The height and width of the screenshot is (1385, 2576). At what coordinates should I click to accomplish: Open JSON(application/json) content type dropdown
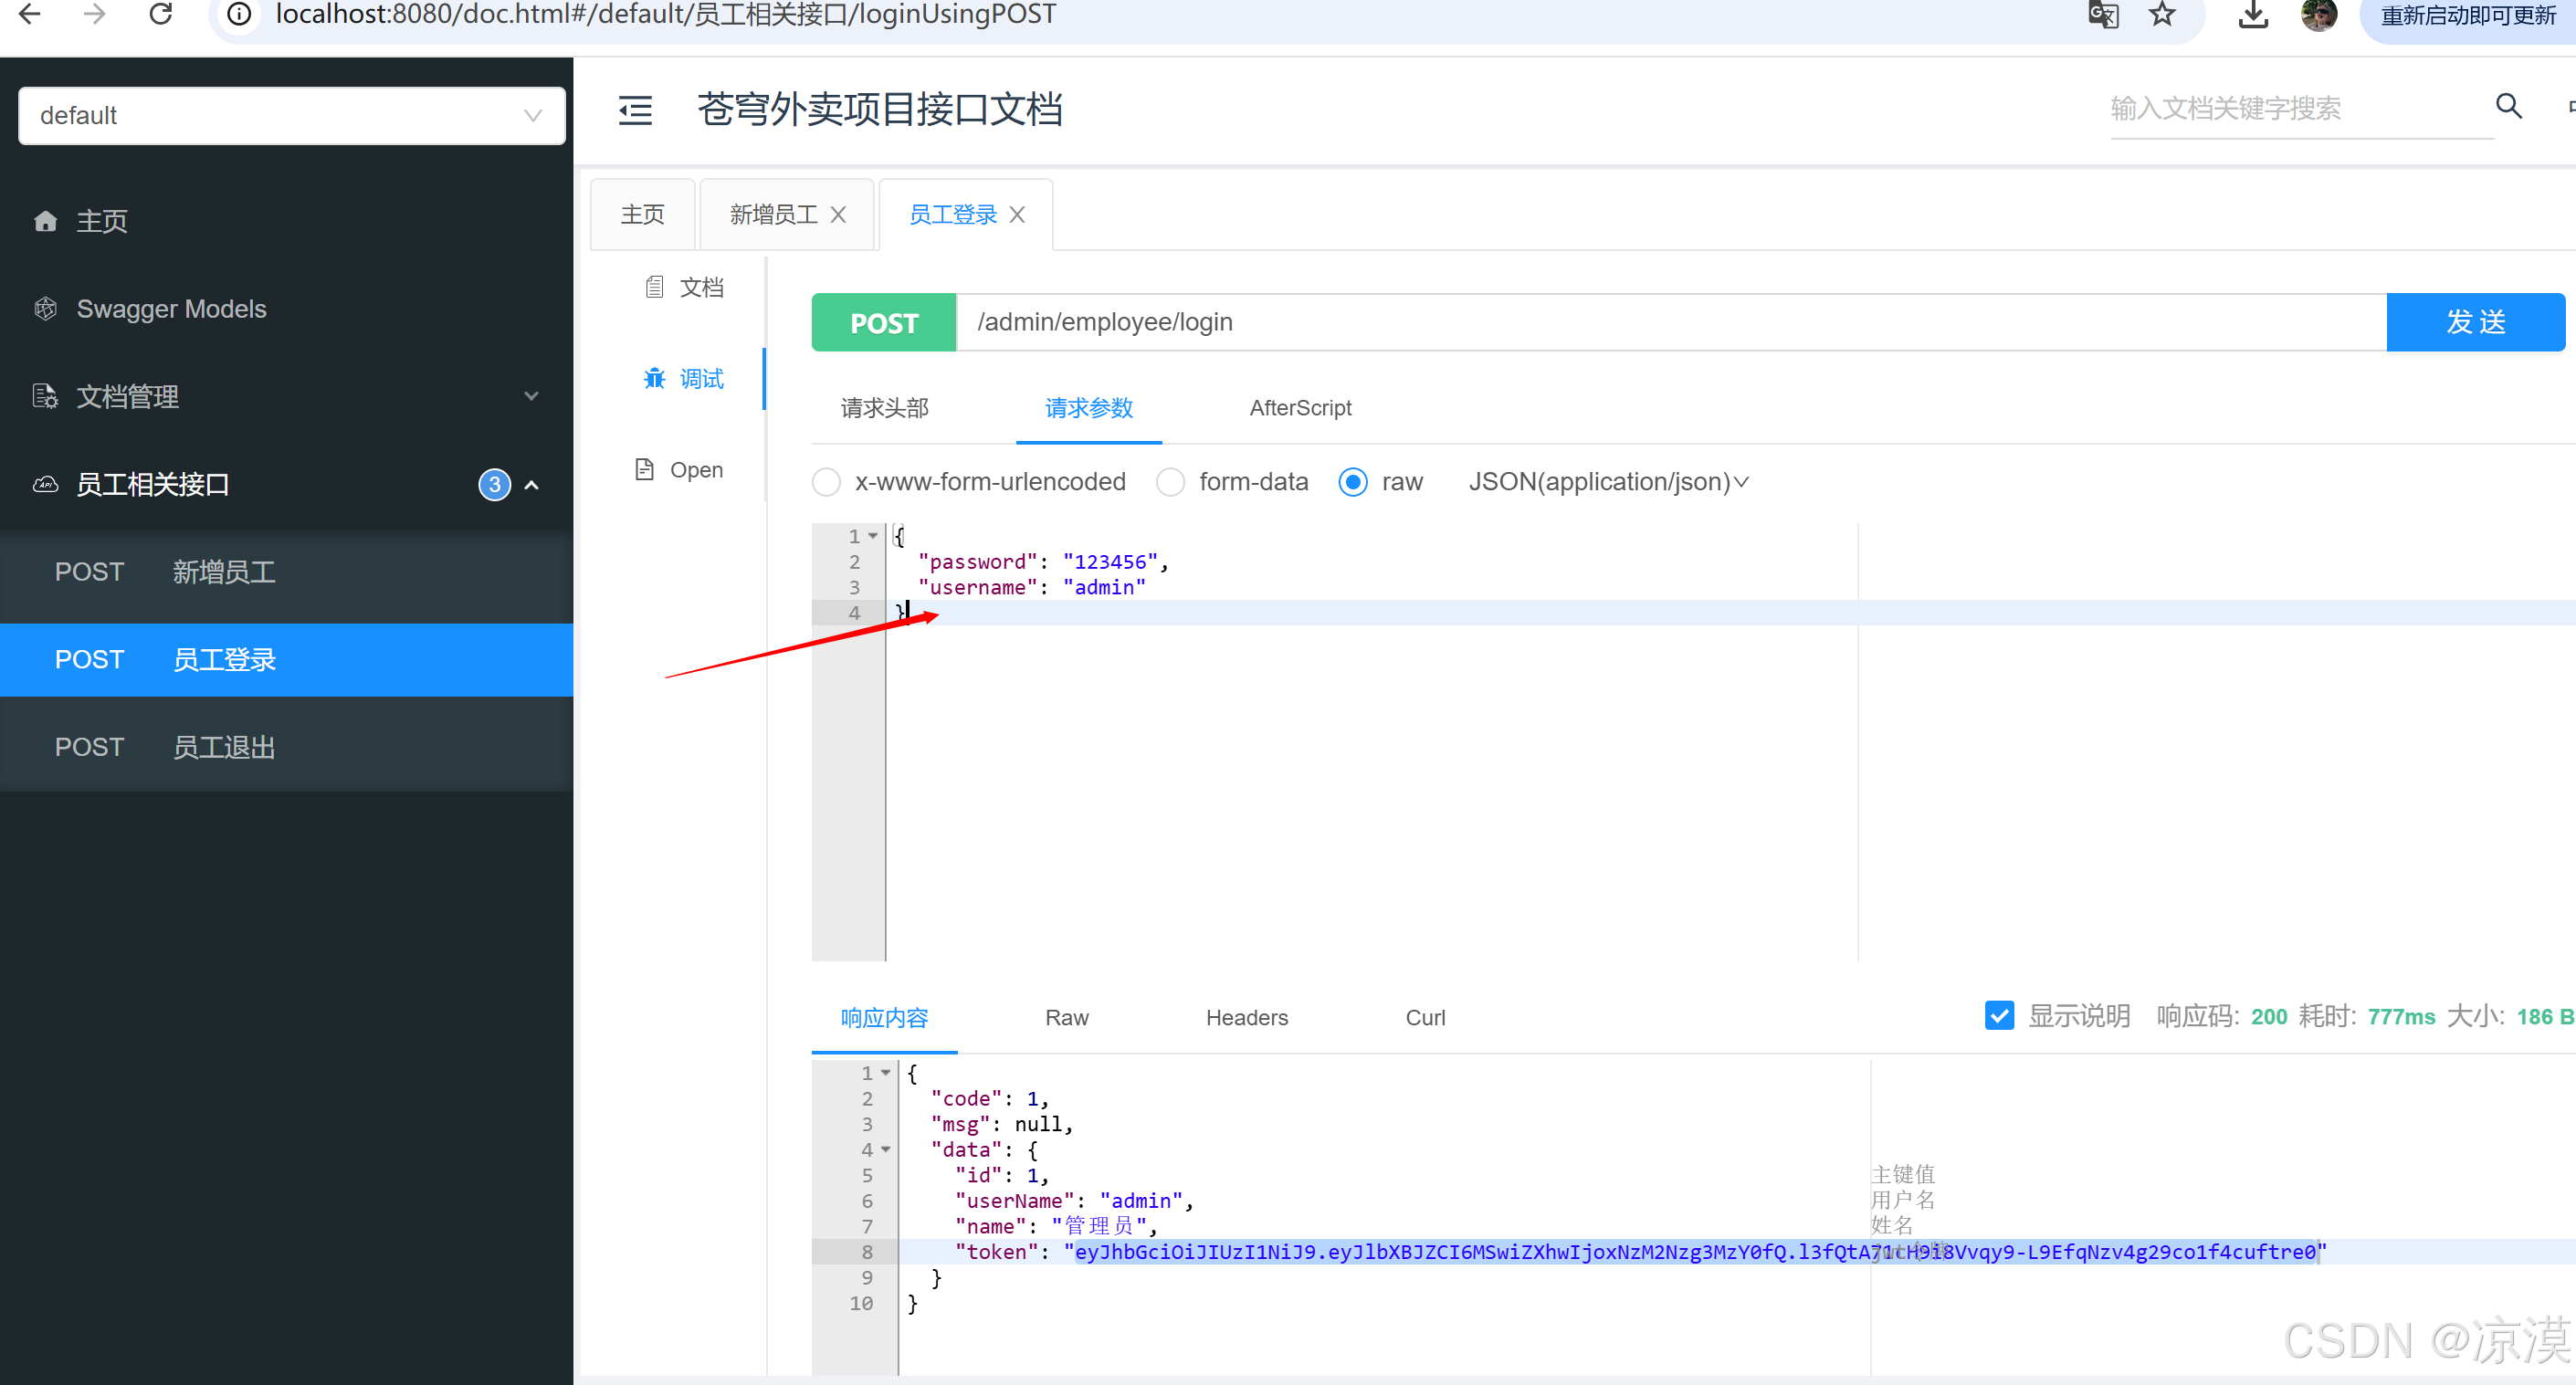1608,483
